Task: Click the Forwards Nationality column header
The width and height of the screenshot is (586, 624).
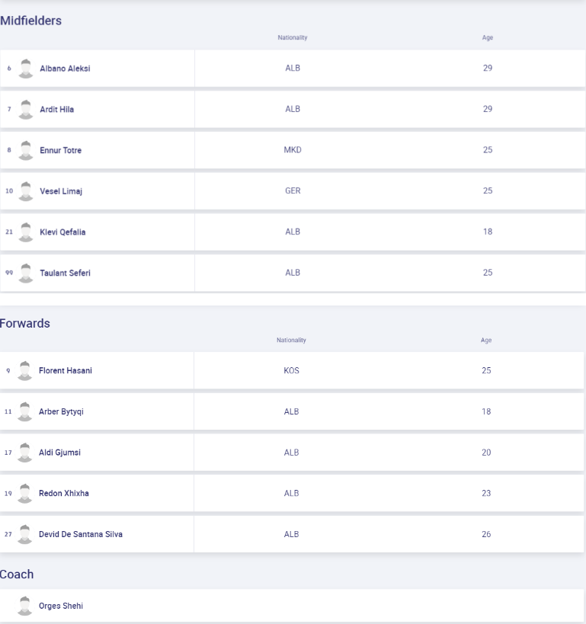Action: coord(291,340)
